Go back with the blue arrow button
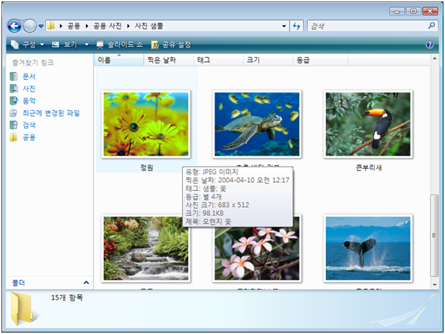445x334 pixels. pyautogui.click(x=15, y=26)
